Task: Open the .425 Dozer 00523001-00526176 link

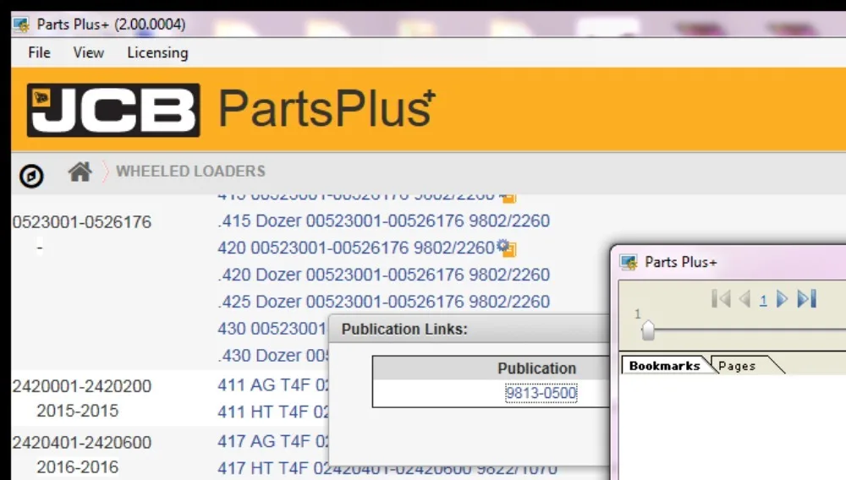Action: click(383, 302)
